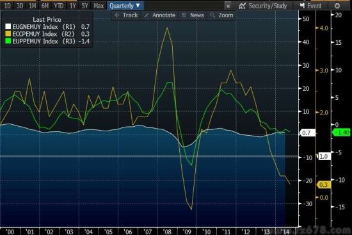
Task: Open the Event menu
Action: [x=310, y=6]
